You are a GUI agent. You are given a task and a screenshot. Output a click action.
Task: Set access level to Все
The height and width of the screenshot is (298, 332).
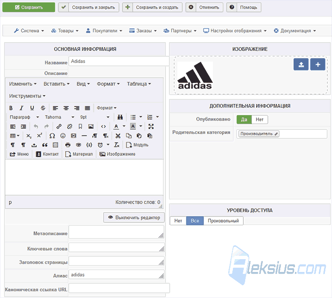point(195,221)
